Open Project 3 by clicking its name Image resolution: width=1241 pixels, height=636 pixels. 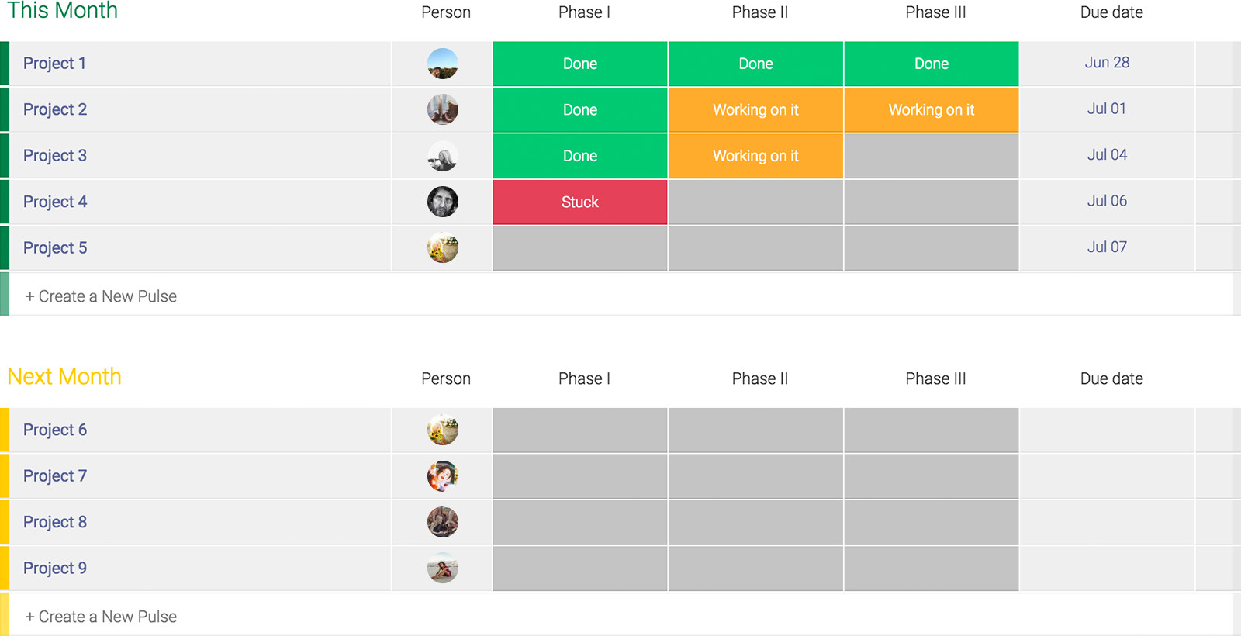click(55, 155)
